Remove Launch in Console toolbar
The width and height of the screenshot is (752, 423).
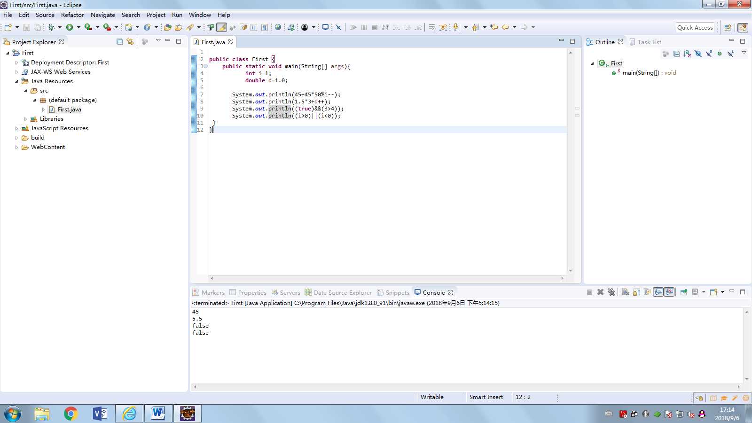click(600, 292)
